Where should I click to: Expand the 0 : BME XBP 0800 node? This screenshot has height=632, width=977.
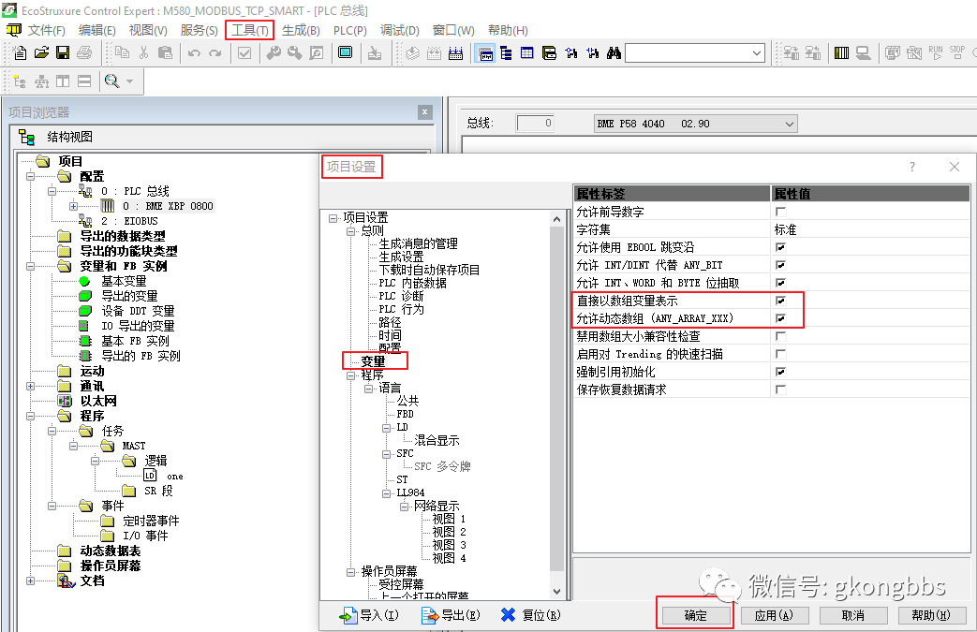(x=73, y=206)
